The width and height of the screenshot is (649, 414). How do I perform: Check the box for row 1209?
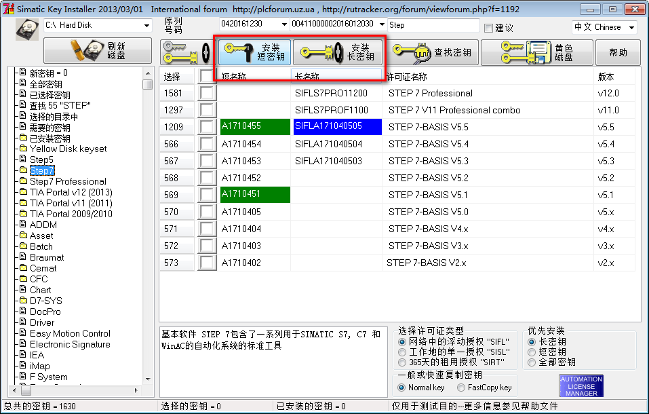pyautogui.click(x=207, y=127)
